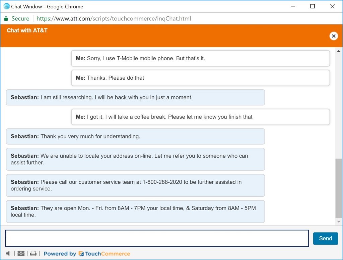
Task: Click 'Thank you very much for understanding' message
Action: click(x=135, y=136)
